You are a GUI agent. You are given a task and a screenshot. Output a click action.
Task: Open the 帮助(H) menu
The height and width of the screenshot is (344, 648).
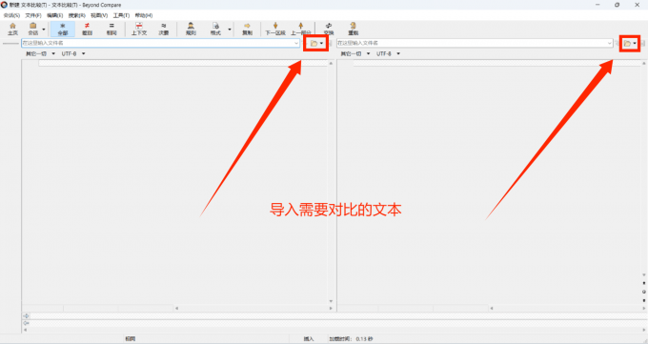coord(143,15)
